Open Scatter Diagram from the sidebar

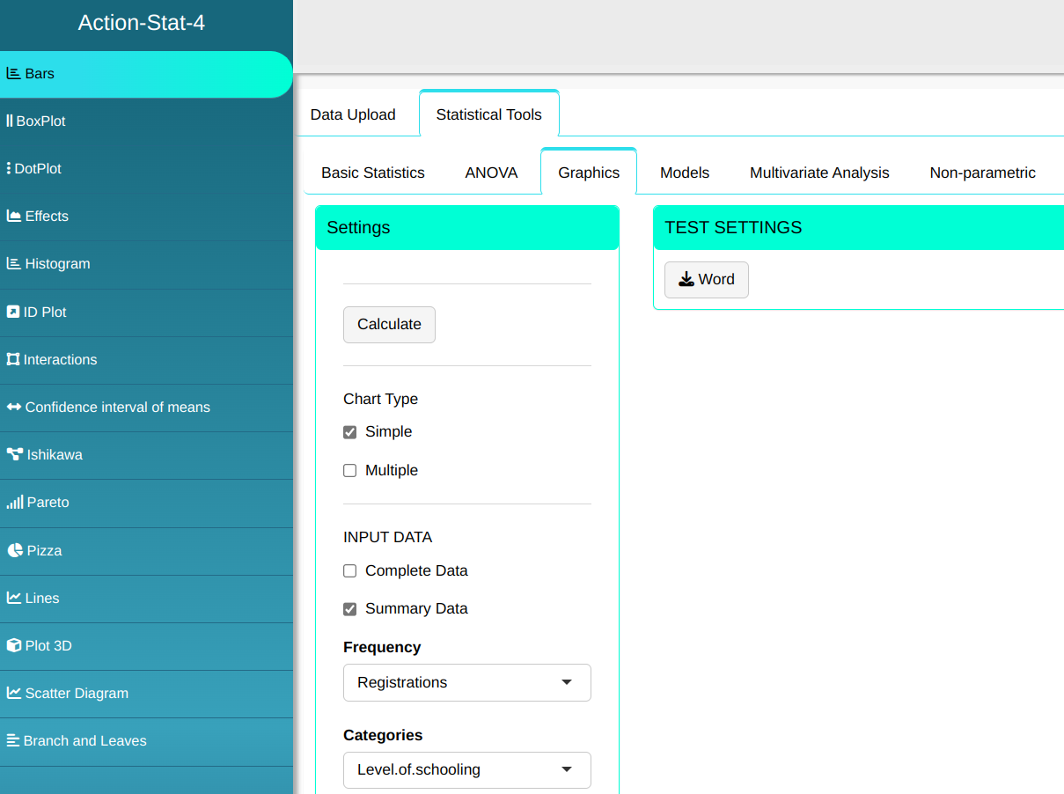pyautogui.click(x=76, y=693)
